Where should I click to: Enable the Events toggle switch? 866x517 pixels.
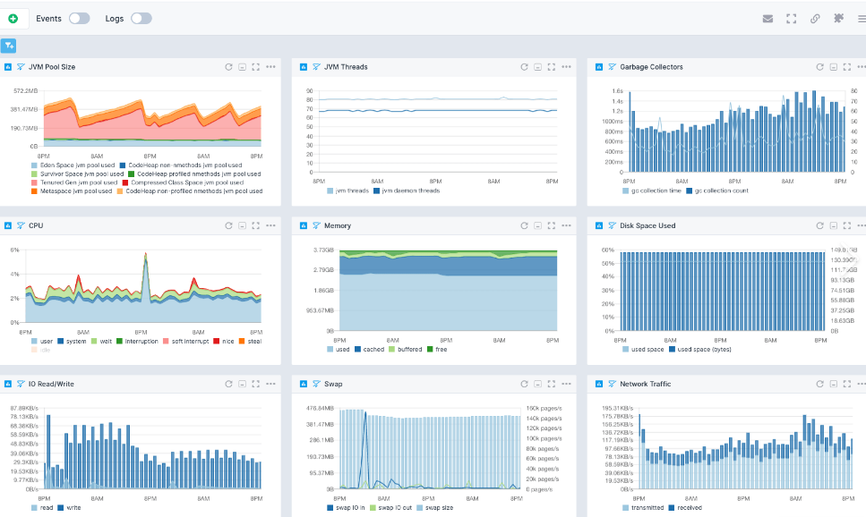pos(79,18)
